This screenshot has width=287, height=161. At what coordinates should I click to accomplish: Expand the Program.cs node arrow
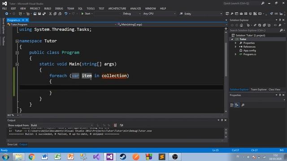pyautogui.click(x=235, y=55)
